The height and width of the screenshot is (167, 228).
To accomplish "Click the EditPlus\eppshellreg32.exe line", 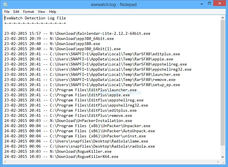I will tap(76, 105).
